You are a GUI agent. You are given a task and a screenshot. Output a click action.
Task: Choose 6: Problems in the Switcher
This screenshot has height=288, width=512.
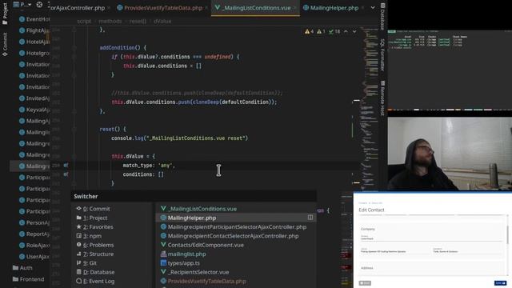click(x=94, y=245)
